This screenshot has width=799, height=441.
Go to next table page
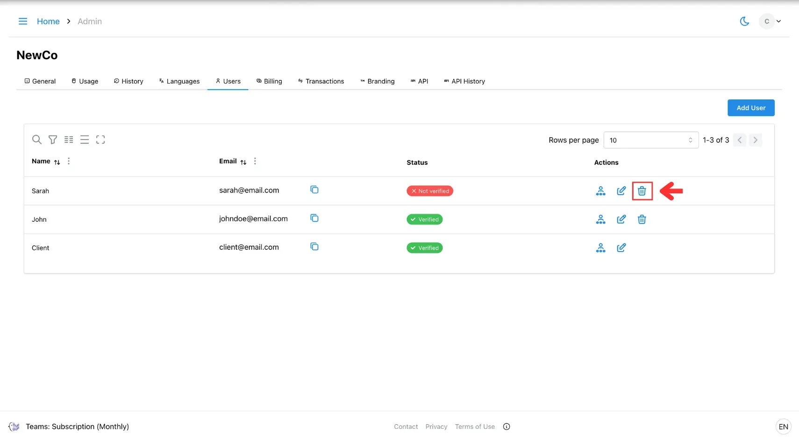[x=756, y=140]
